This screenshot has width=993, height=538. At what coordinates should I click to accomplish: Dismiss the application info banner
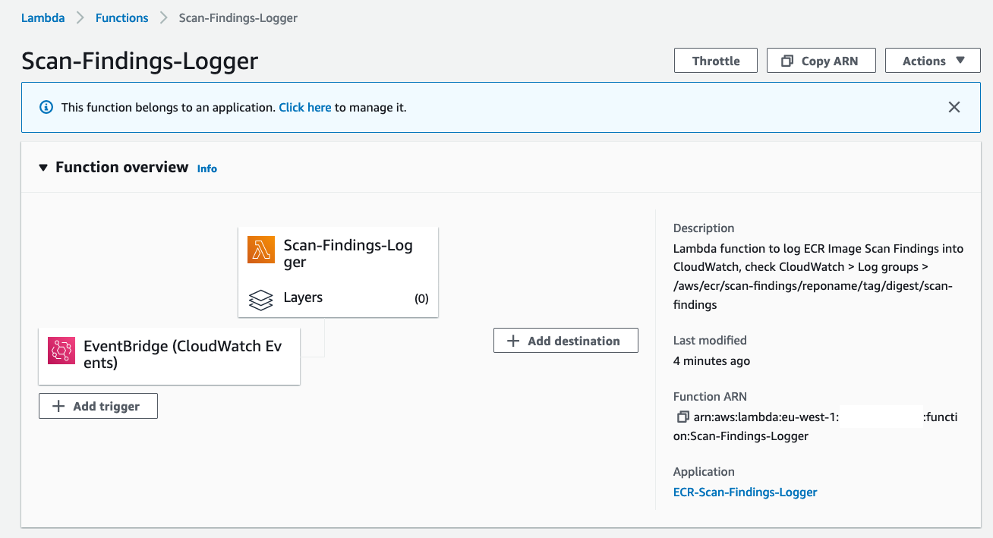pyautogui.click(x=954, y=107)
